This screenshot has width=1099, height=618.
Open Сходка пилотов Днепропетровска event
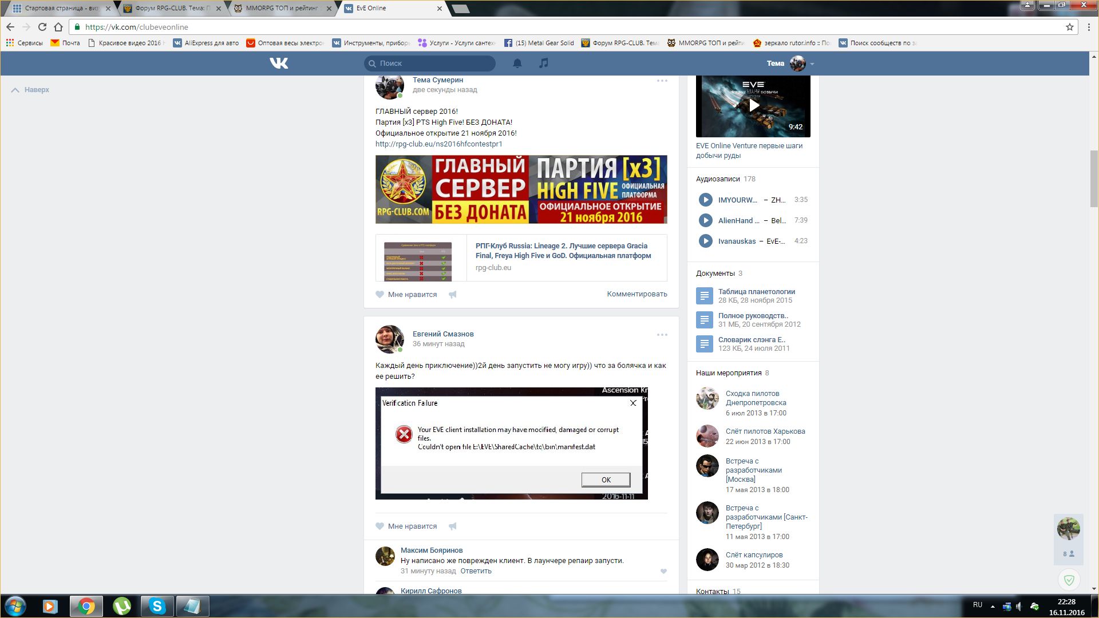pyautogui.click(x=756, y=398)
